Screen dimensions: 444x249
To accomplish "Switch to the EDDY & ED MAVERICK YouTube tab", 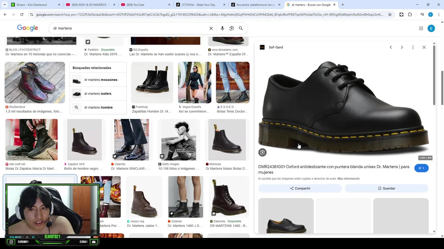I will (x=91, y=4).
